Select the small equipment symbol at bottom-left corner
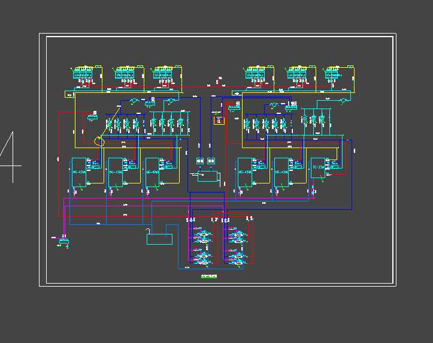The width and height of the screenshot is (433, 343). click(x=63, y=241)
